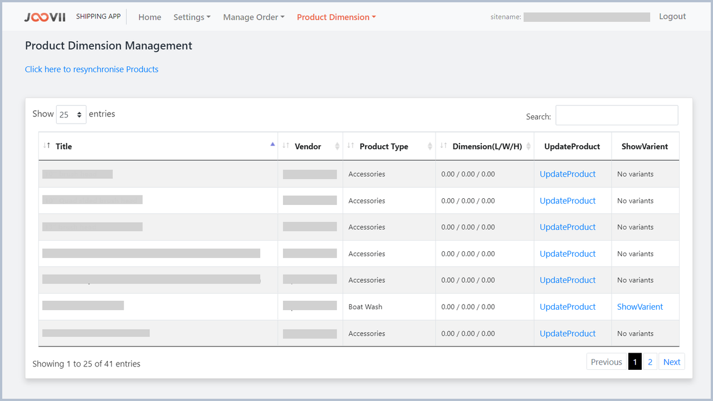Image resolution: width=713 pixels, height=401 pixels.
Task: Click the Vendor header sort chevrons on the right
Action: tap(337, 146)
